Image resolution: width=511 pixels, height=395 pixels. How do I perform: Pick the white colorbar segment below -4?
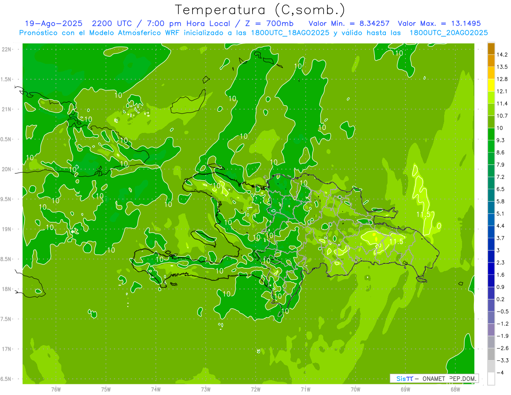pyautogui.click(x=491, y=379)
